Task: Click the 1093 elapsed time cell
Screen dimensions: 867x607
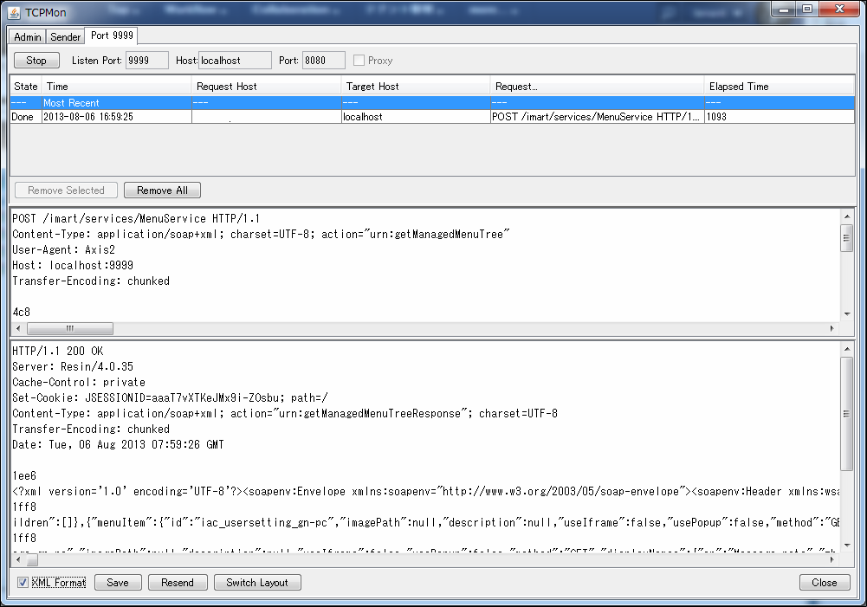Action: pyautogui.click(x=779, y=117)
